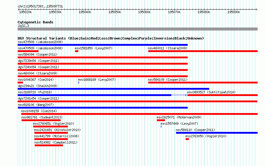Open esv1581850 (Levy2007) variant label
The height and width of the screenshot is (166, 266).
click(94, 48)
